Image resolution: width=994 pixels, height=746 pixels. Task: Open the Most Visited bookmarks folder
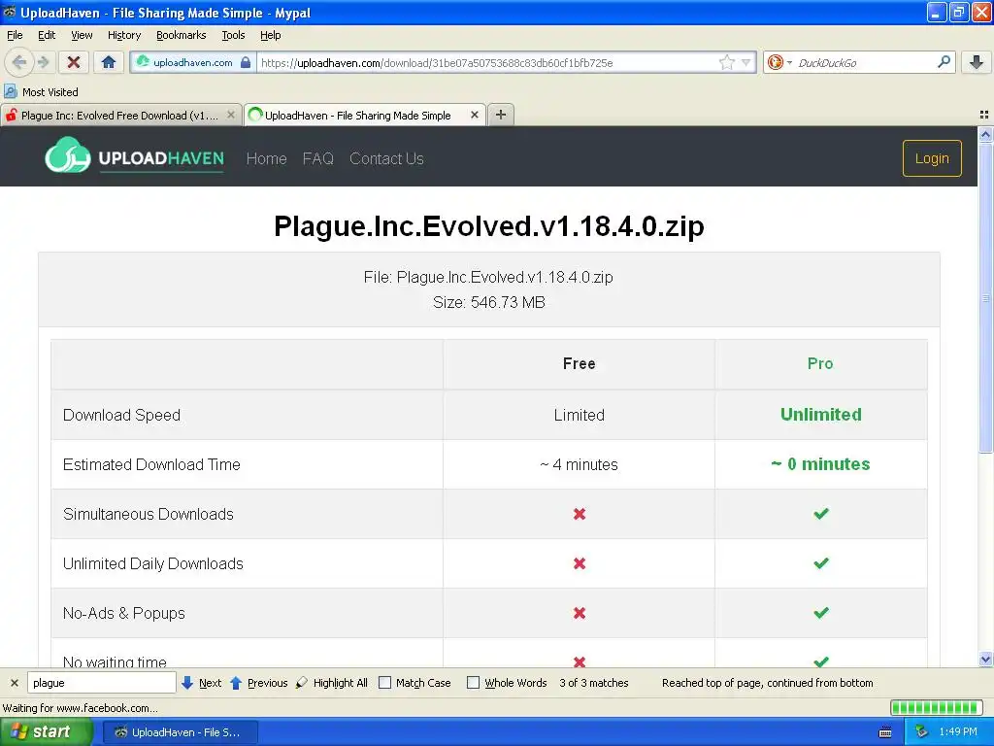pos(41,92)
